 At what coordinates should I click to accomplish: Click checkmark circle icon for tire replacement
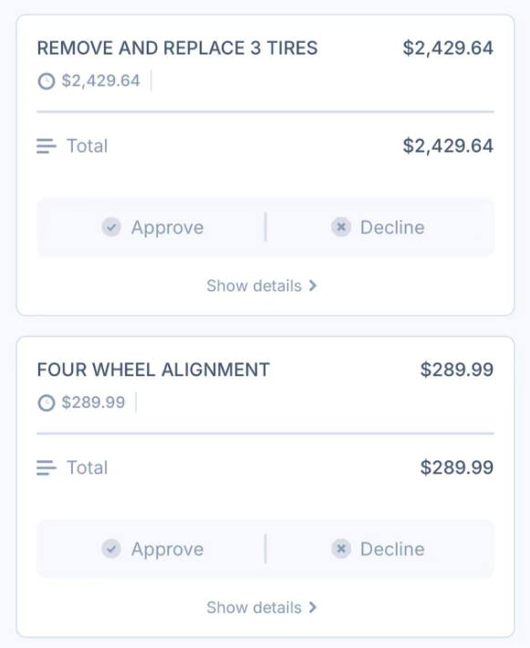(111, 227)
